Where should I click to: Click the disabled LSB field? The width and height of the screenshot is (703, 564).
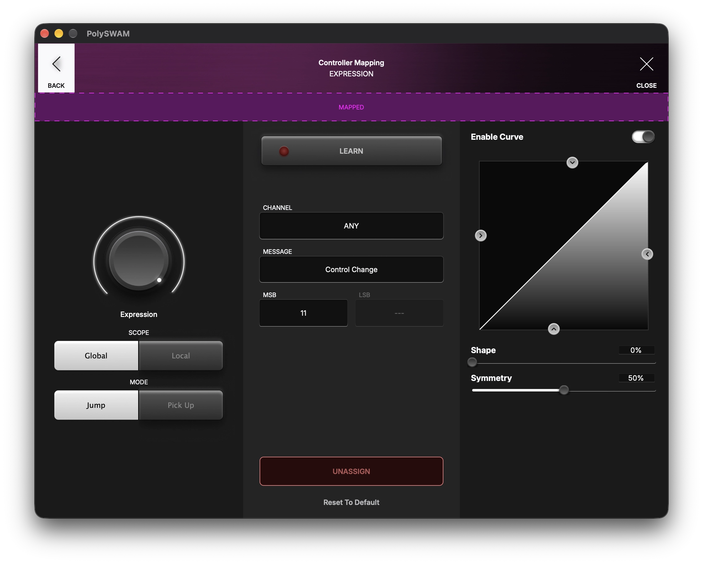point(399,313)
